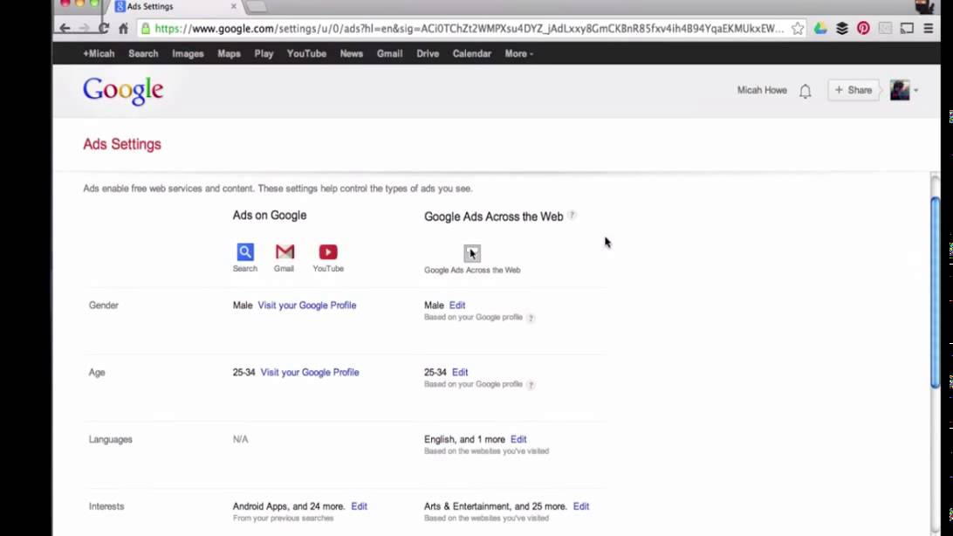Visit Google Profile link in Age row

coord(310,372)
